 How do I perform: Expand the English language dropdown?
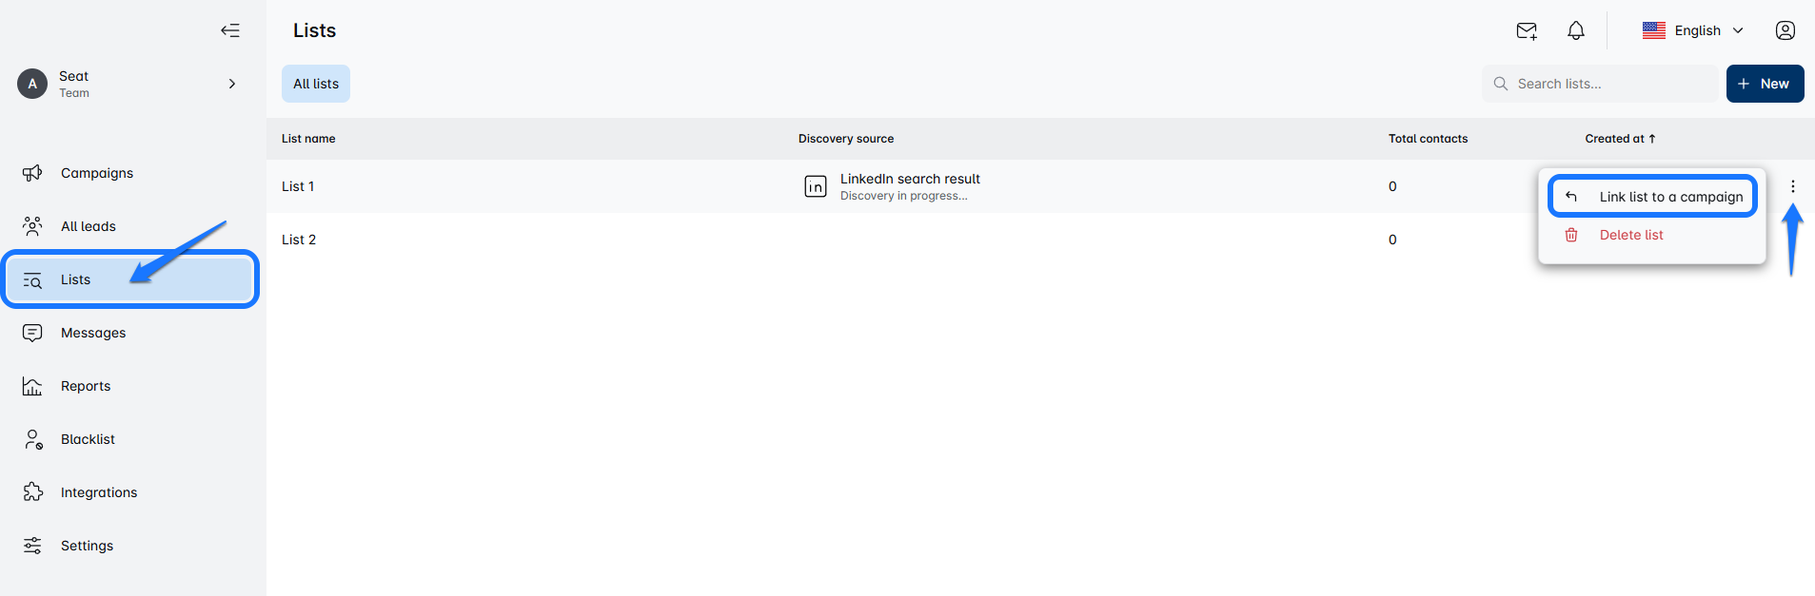1694,30
